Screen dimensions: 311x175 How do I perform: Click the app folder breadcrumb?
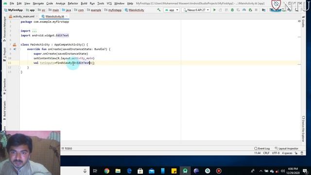30,10
